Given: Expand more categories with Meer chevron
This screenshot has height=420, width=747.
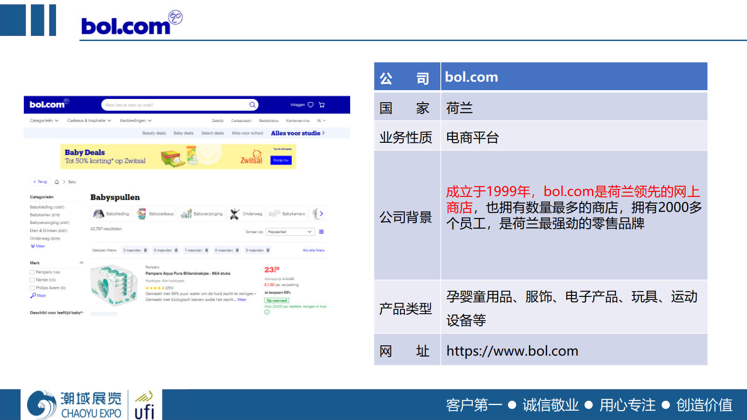Looking at the screenshot, I should click(37, 246).
